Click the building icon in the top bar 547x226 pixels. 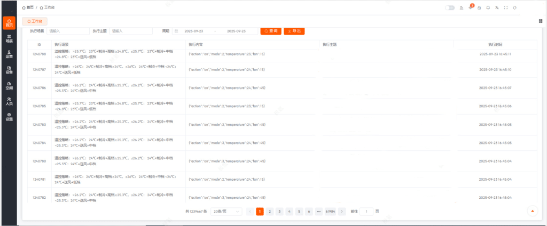pyautogui.click(x=462, y=7)
